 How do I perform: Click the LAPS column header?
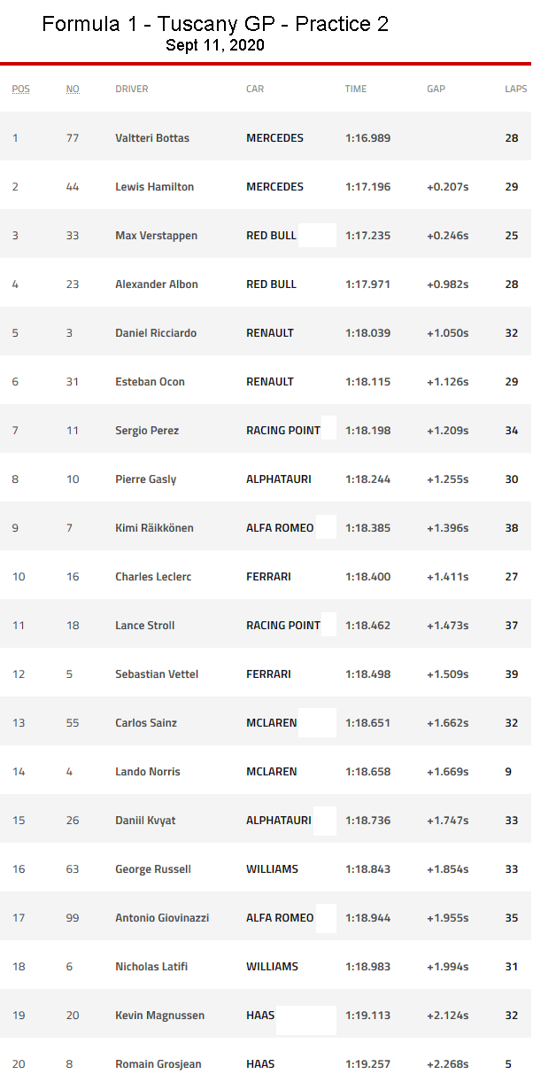[x=515, y=89]
